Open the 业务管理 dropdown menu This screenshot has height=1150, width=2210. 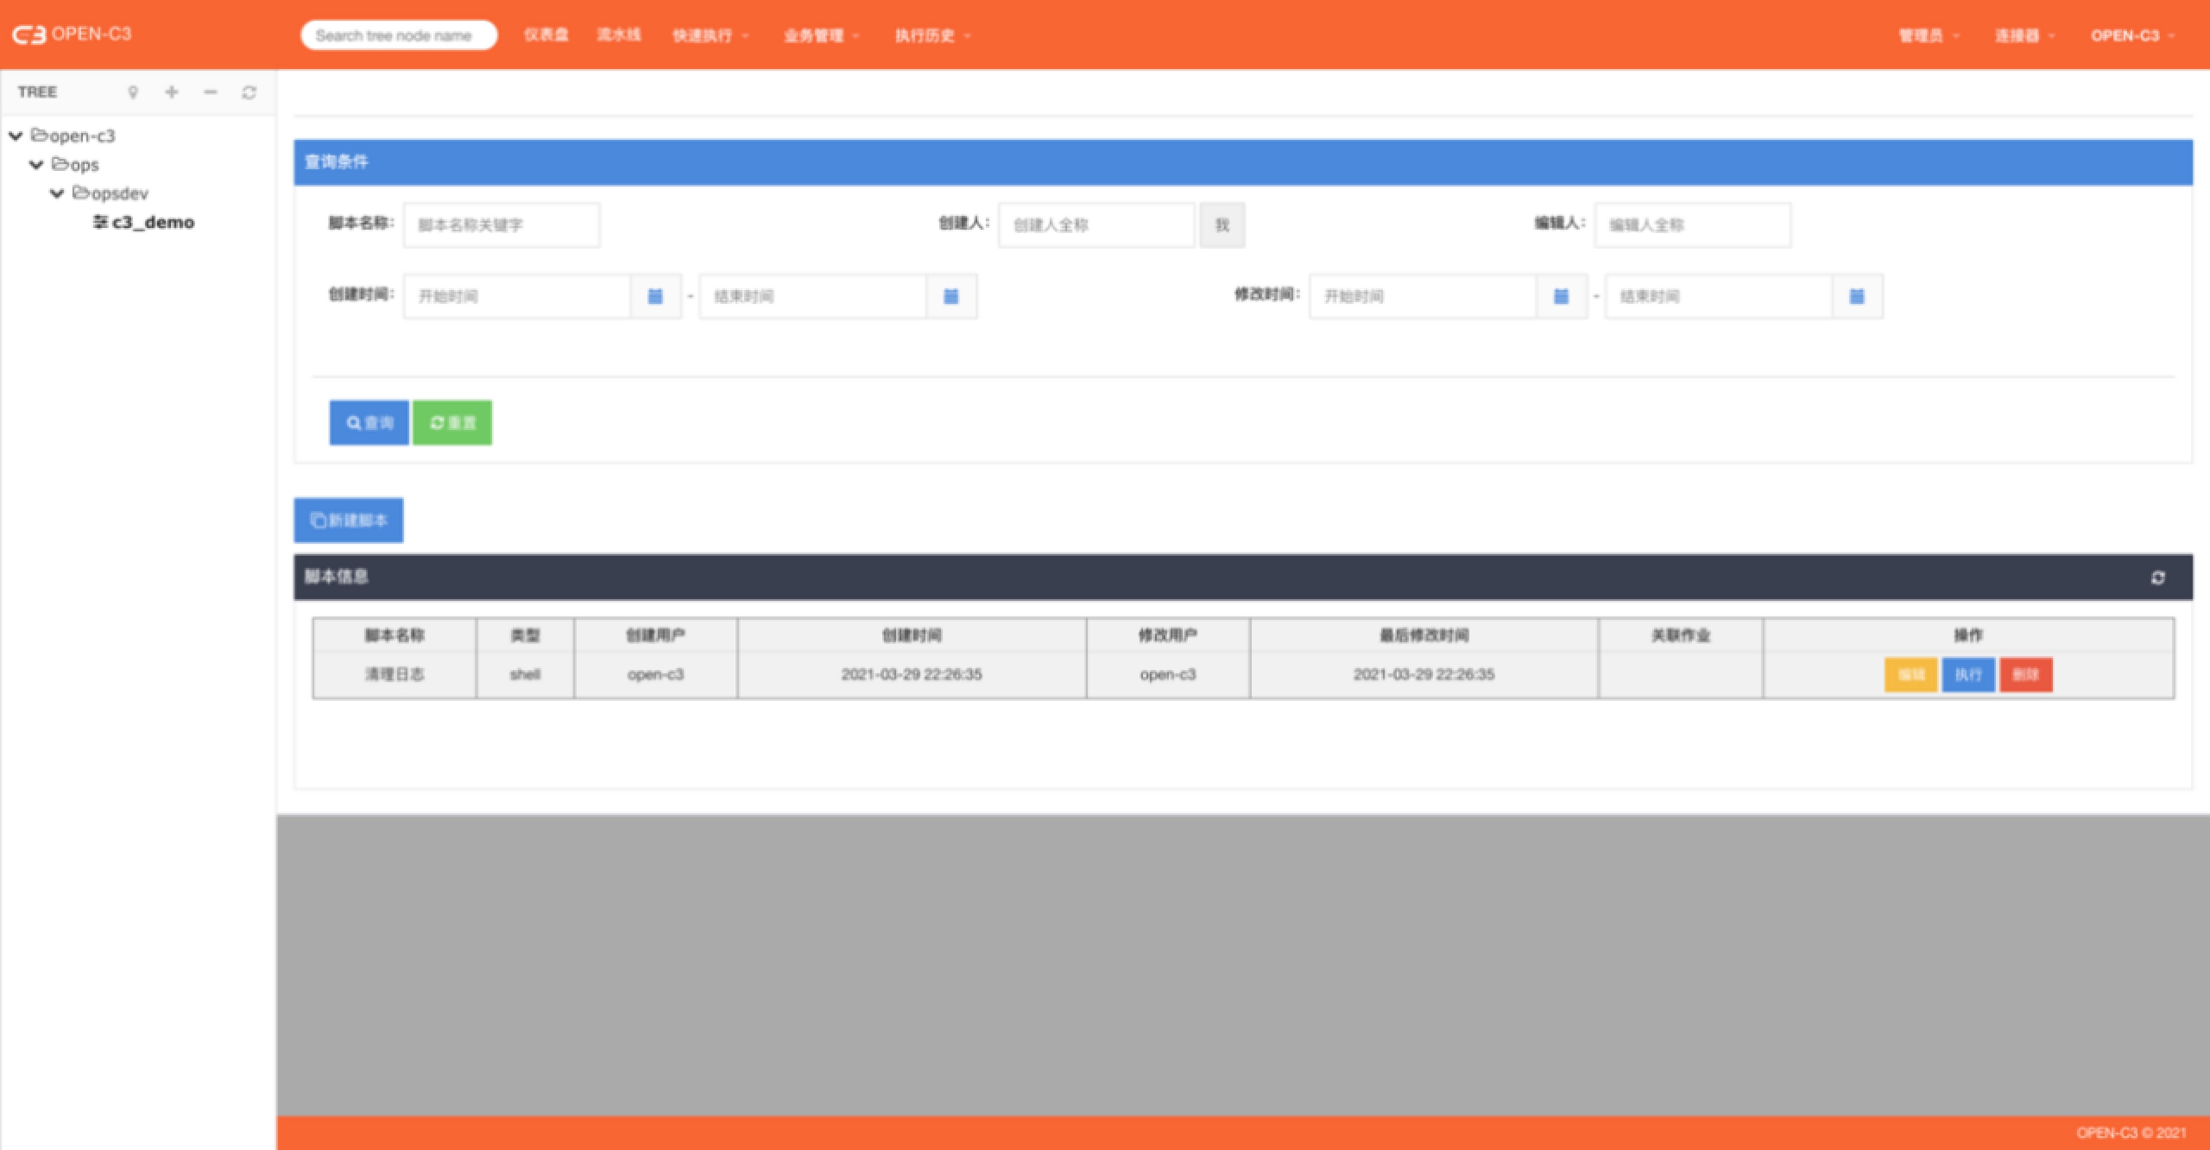(821, 35)
